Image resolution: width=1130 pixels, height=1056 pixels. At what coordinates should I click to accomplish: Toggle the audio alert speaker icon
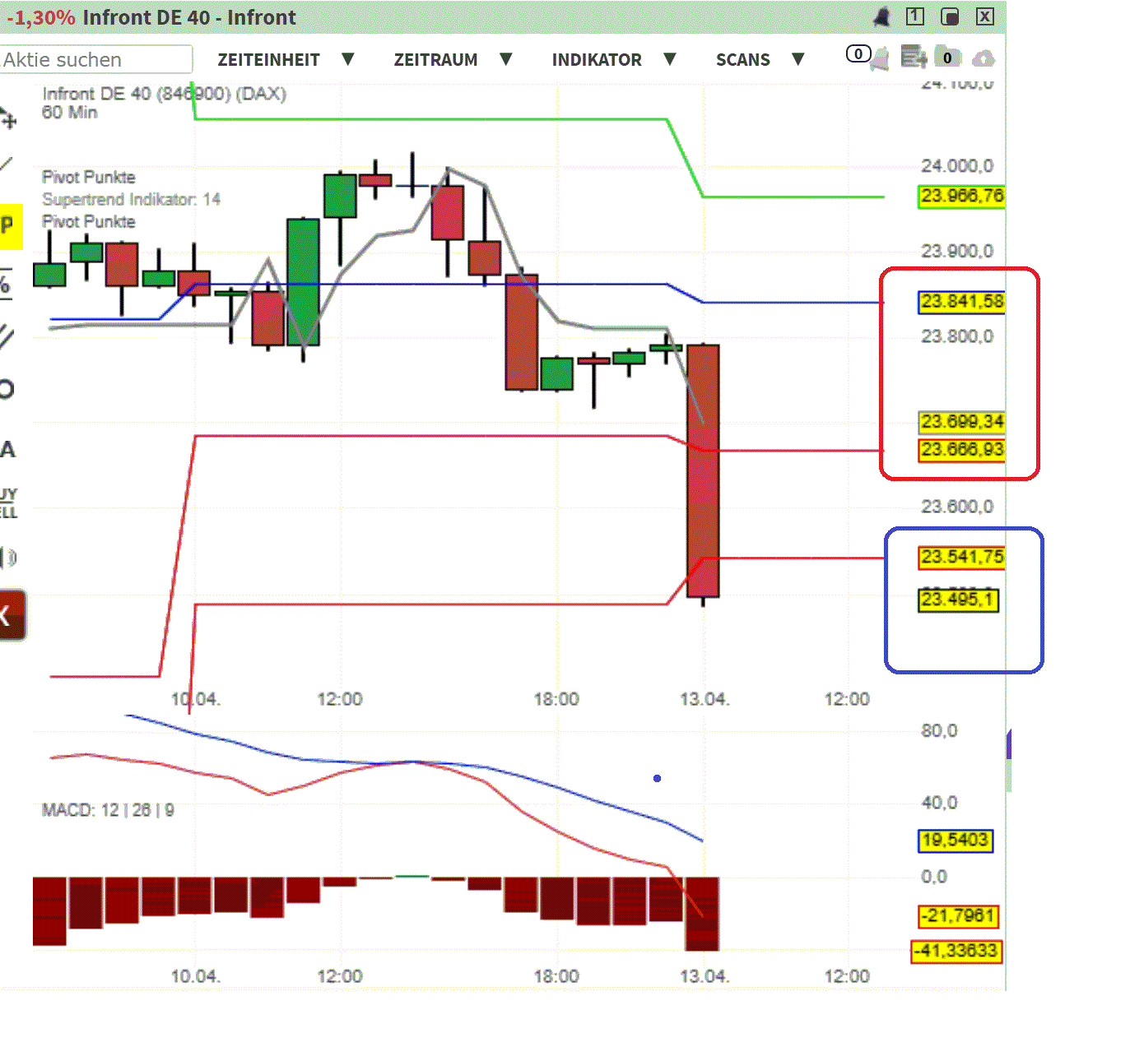tap(8, 558)
